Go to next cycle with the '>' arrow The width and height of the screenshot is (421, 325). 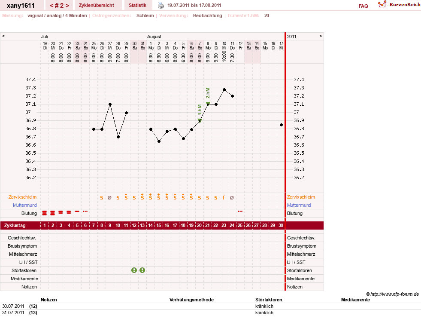coord(67,6)
